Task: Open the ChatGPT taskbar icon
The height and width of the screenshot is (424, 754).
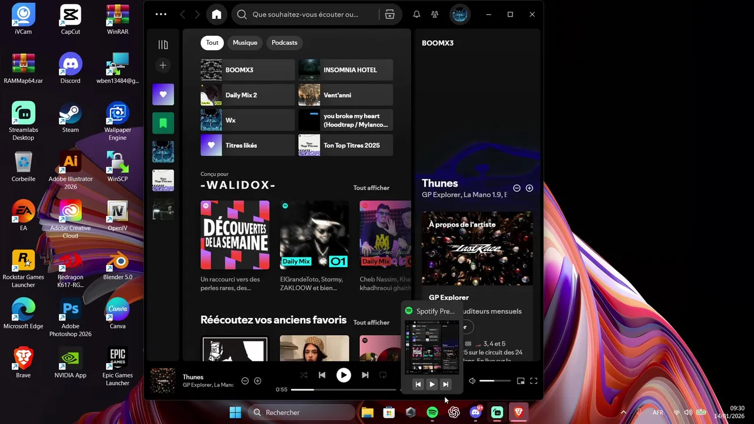Action: point(454,413)
